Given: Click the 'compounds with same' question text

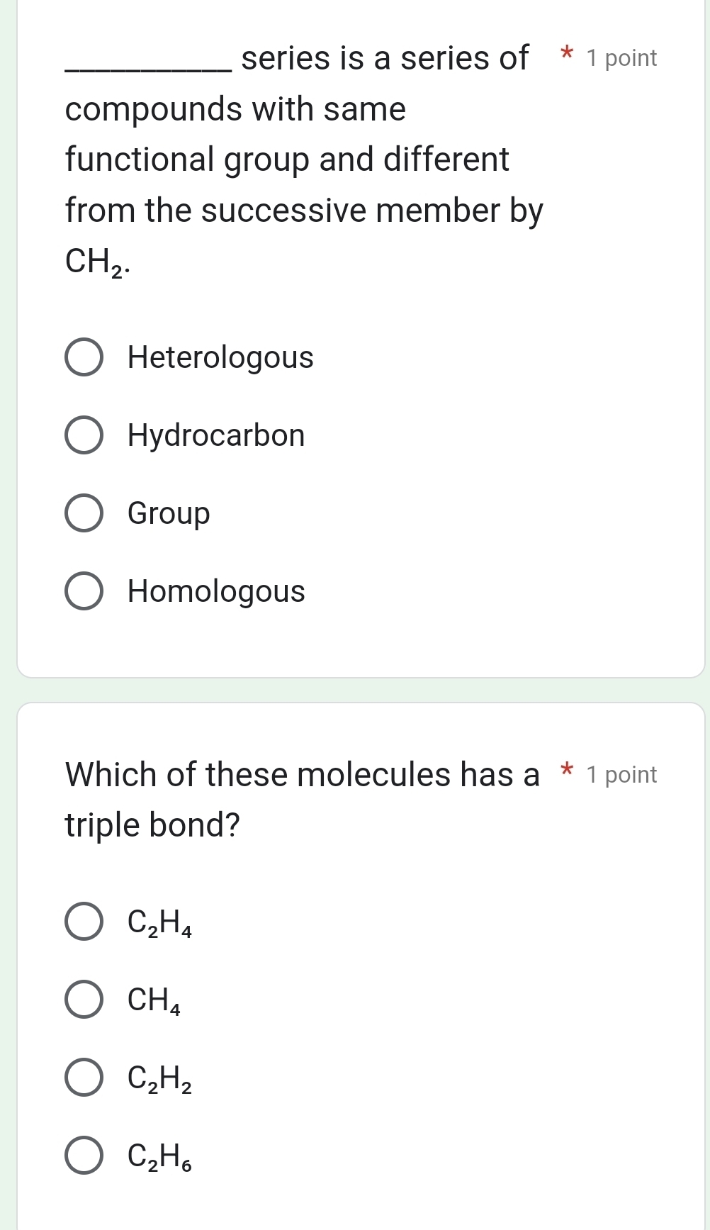Looking at the screenshot, I should point(235,109).
